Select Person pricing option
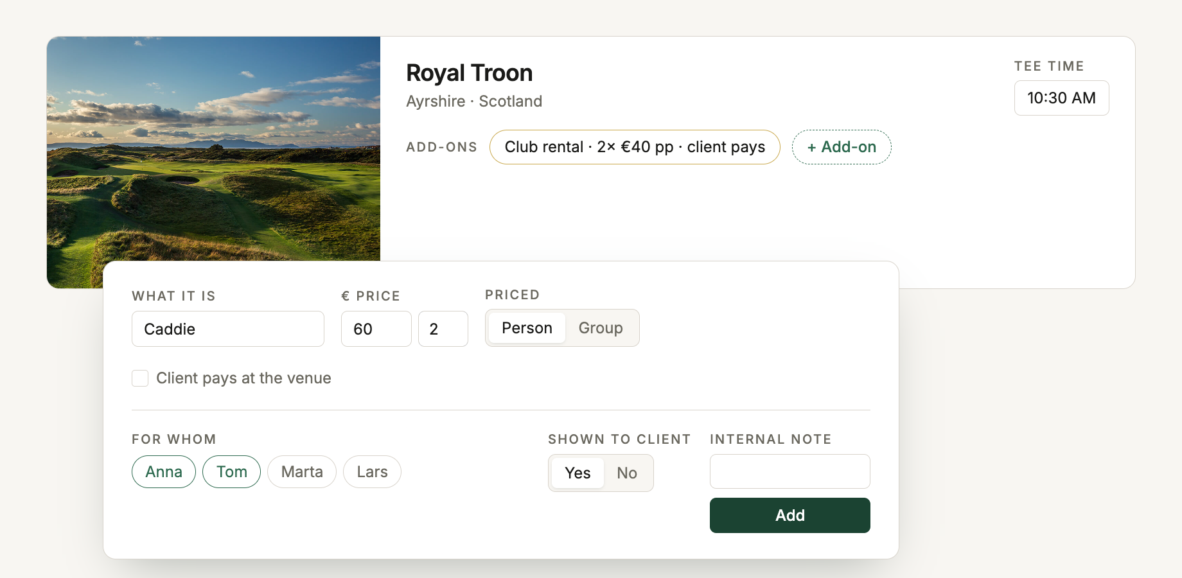Viewport: 1182px width, 578px height. click(x=527, y=328)
